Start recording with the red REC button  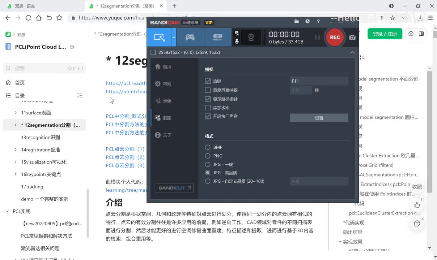pos(335,37)
